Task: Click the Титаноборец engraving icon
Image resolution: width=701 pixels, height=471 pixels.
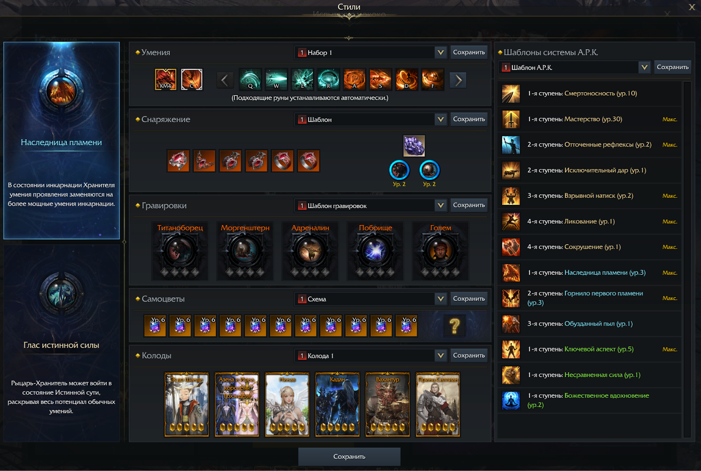Action: (180, 251)
